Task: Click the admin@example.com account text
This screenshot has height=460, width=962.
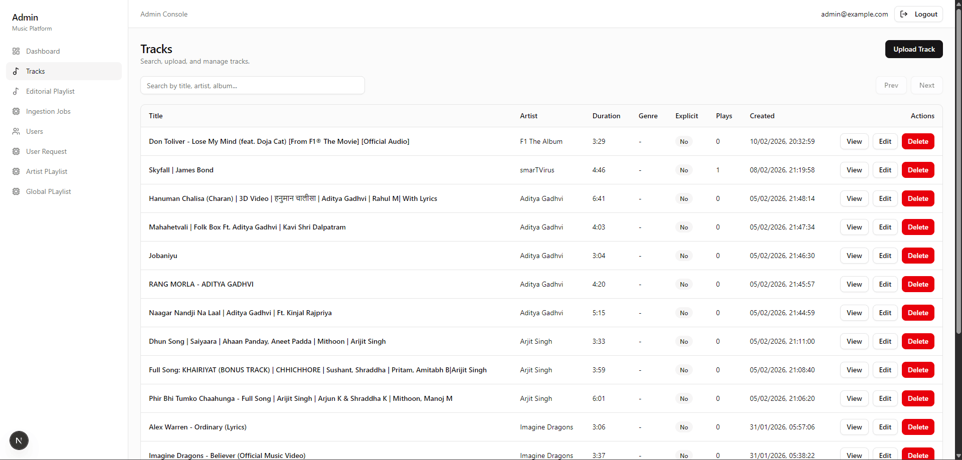Action: click(854, 14)
